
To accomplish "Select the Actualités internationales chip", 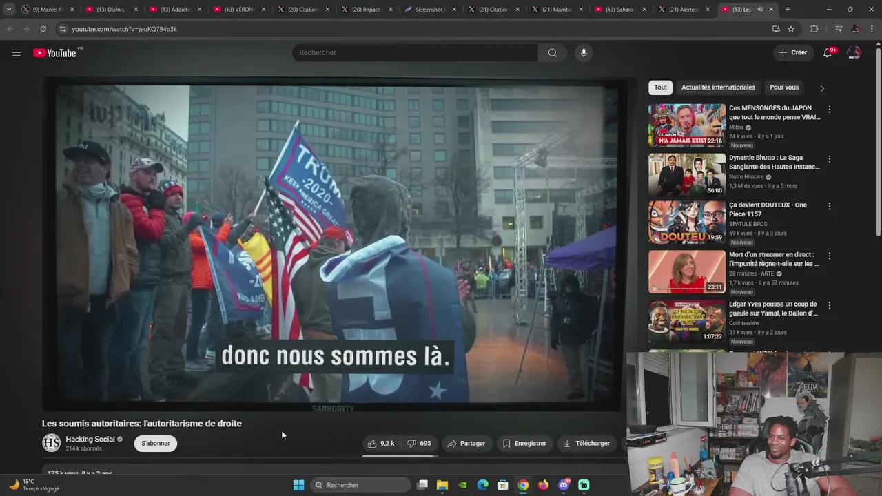I will (718, 87).
